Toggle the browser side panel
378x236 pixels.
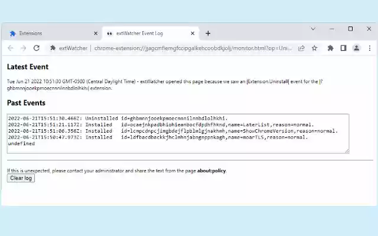[343, 48]
